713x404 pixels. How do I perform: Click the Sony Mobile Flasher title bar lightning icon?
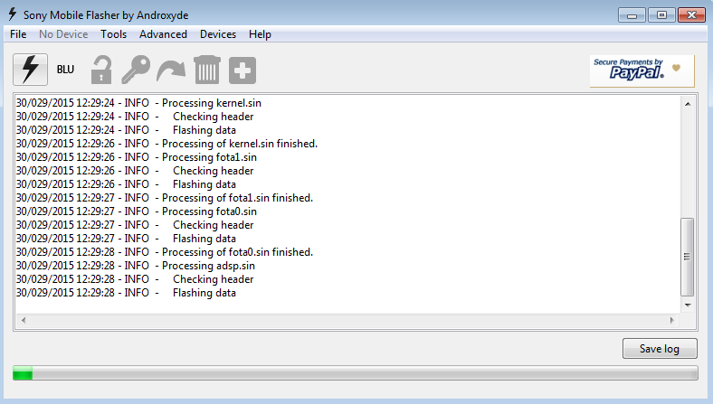click(13, 14)
